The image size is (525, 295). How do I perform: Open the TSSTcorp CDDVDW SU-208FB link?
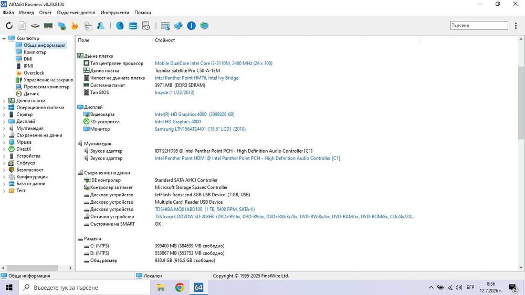coord(284,217)
